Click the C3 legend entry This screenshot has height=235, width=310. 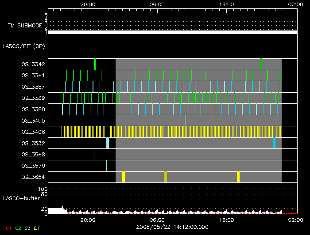pyautogui.click(x=28, y=228)
